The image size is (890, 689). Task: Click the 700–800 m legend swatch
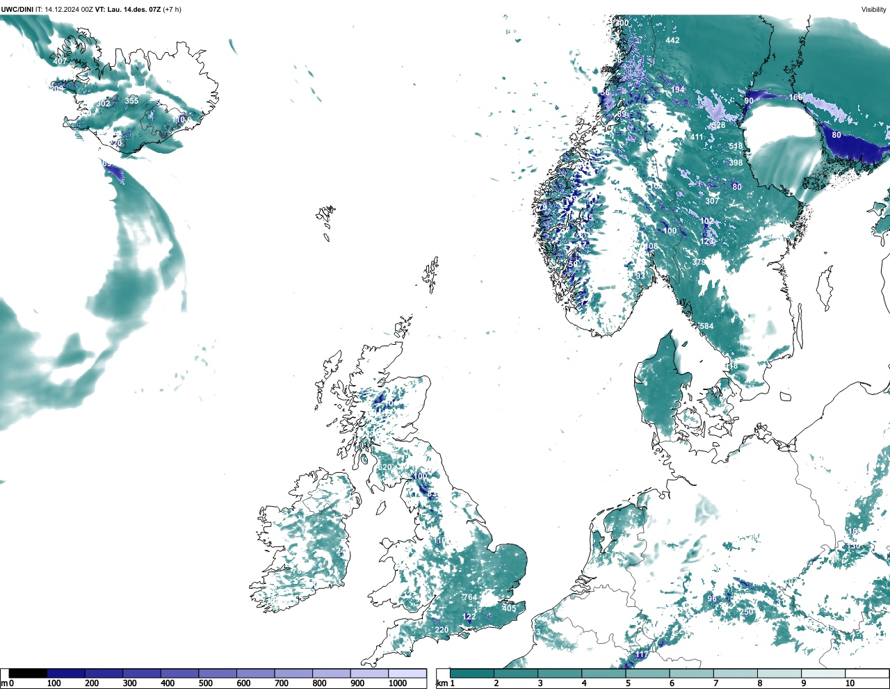click(x=293, y=673)
